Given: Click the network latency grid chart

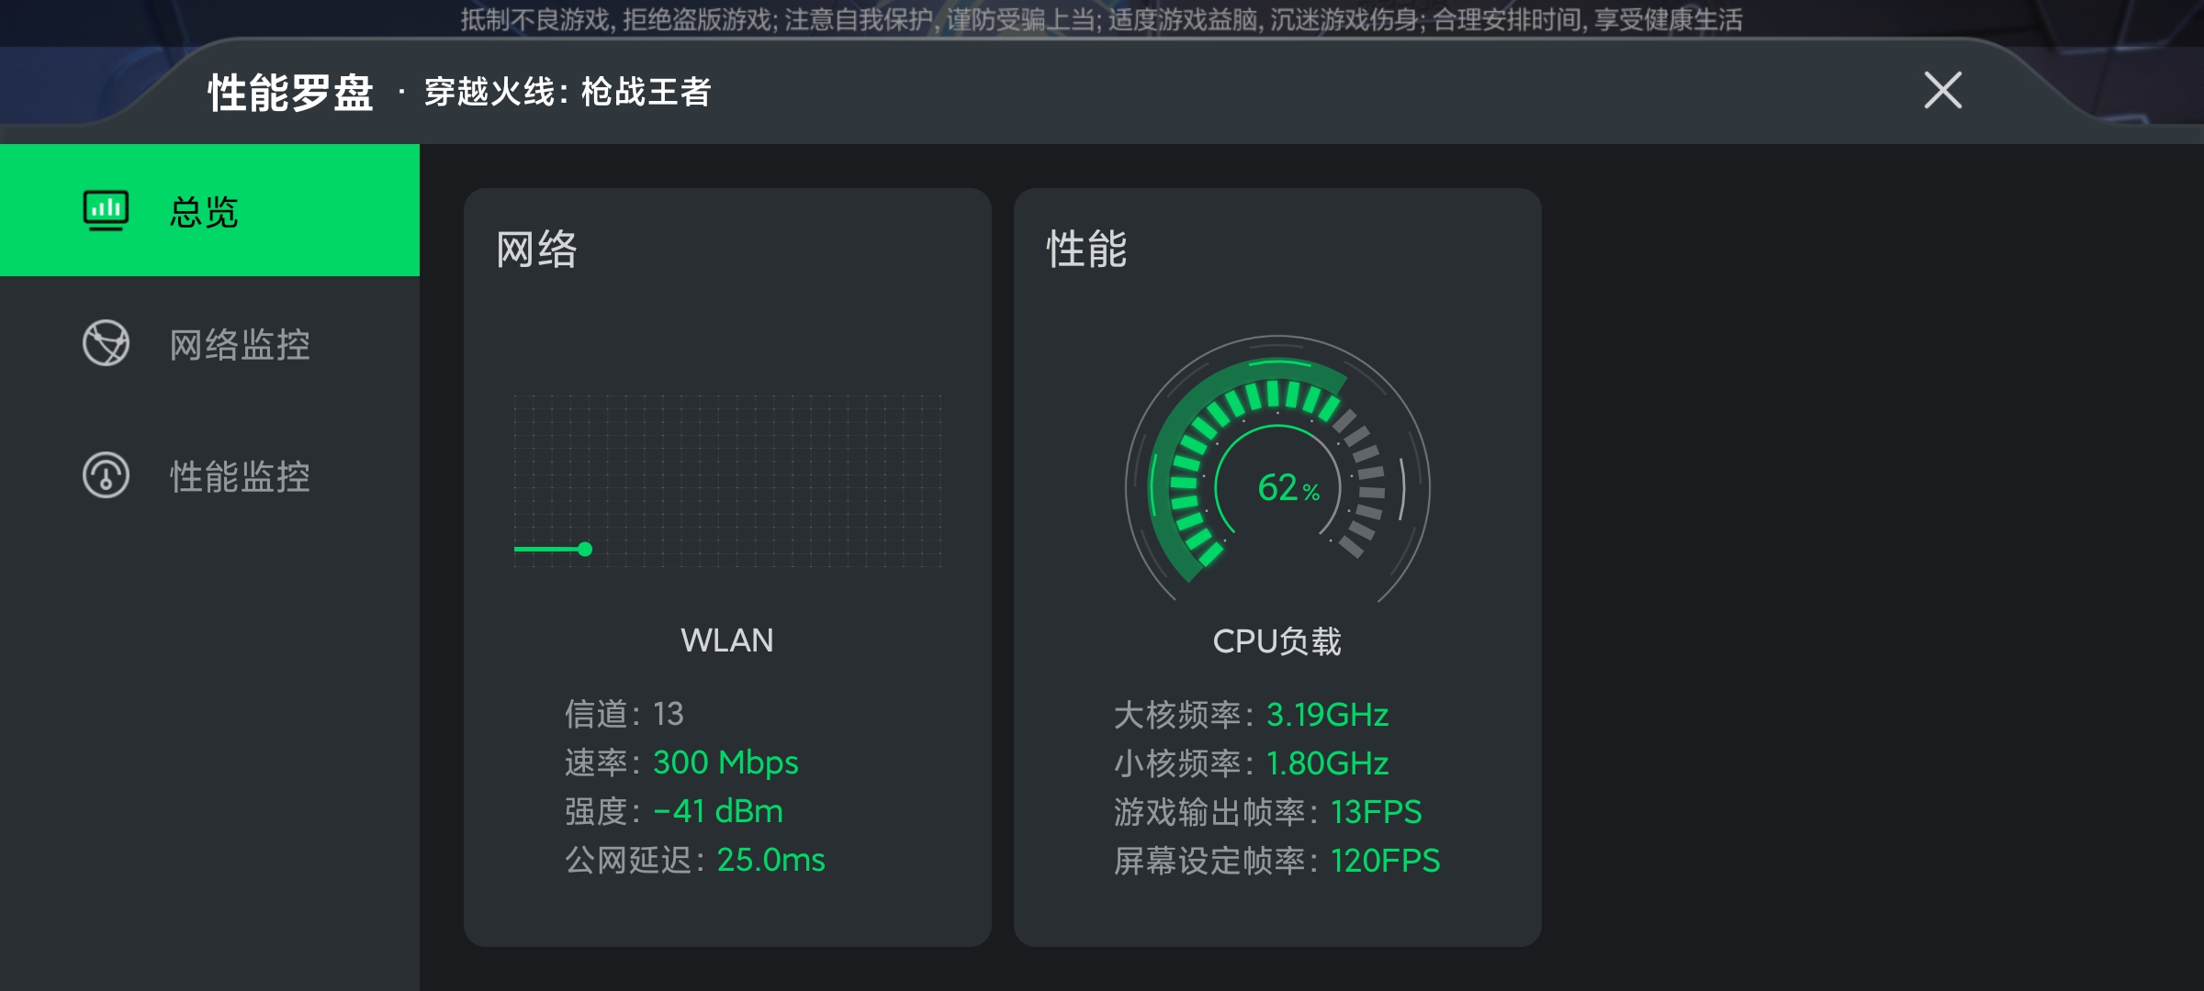Looking at the screenshot, I should point(727,481).
